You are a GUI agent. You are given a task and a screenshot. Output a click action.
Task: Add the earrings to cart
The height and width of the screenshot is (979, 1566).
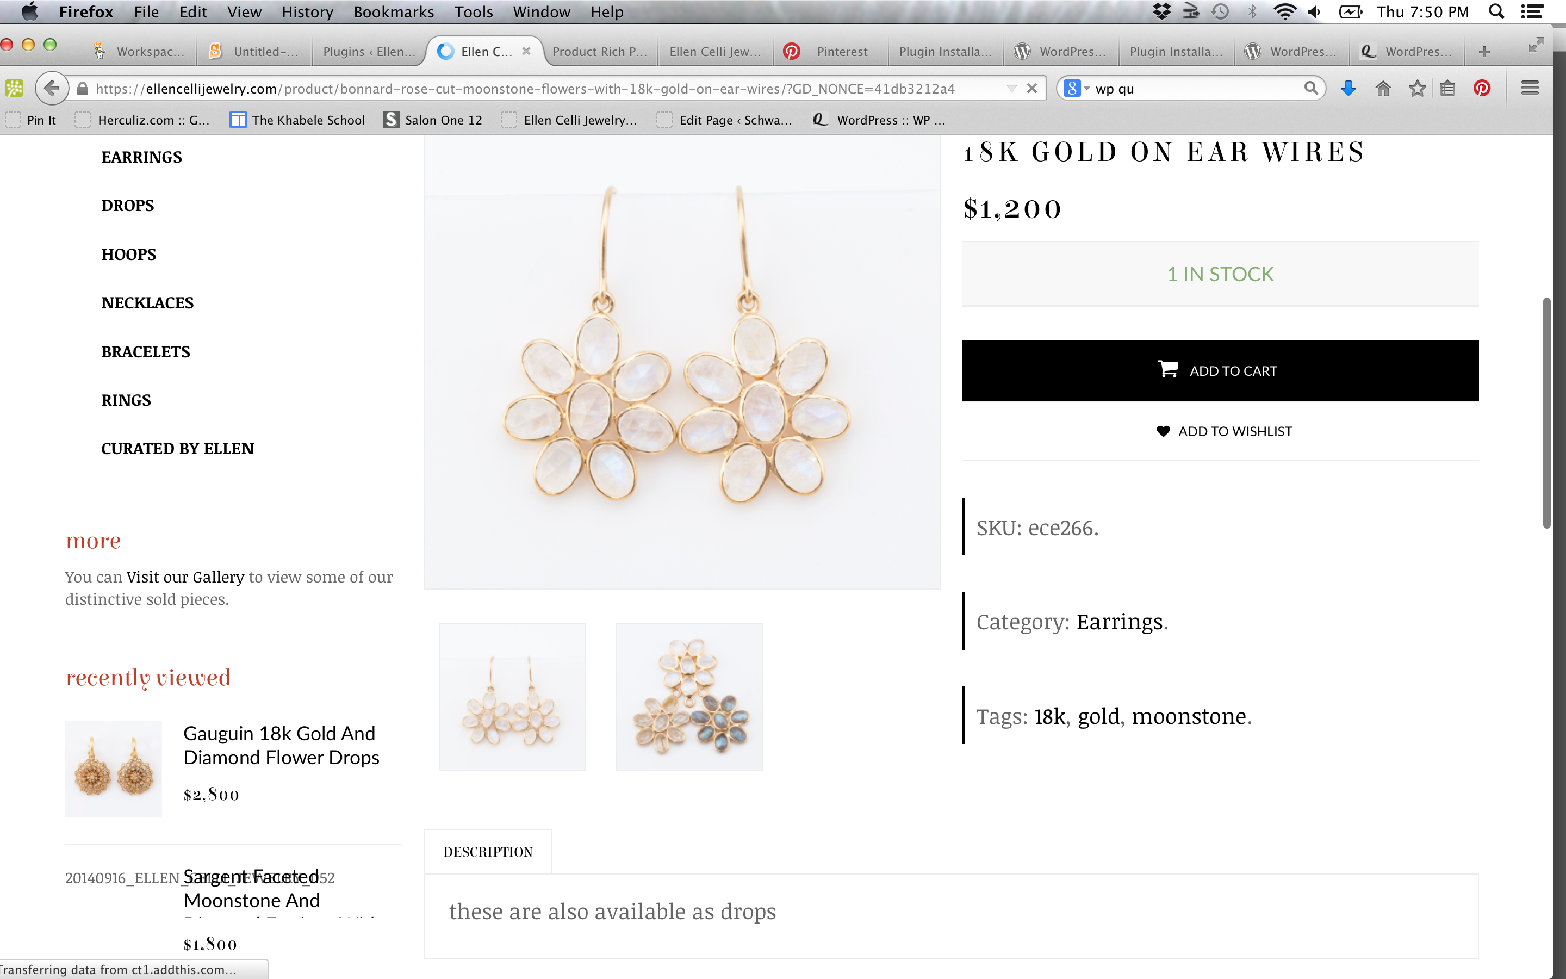point(1220,370)
